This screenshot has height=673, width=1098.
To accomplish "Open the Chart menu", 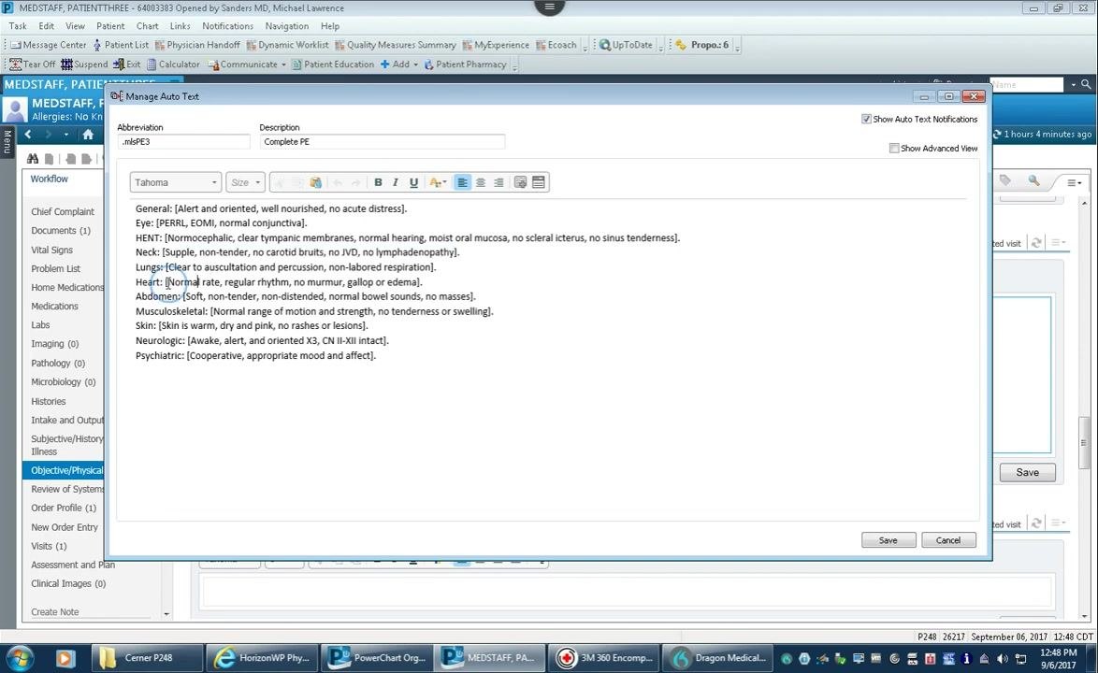I will click(x=147, y=26).
